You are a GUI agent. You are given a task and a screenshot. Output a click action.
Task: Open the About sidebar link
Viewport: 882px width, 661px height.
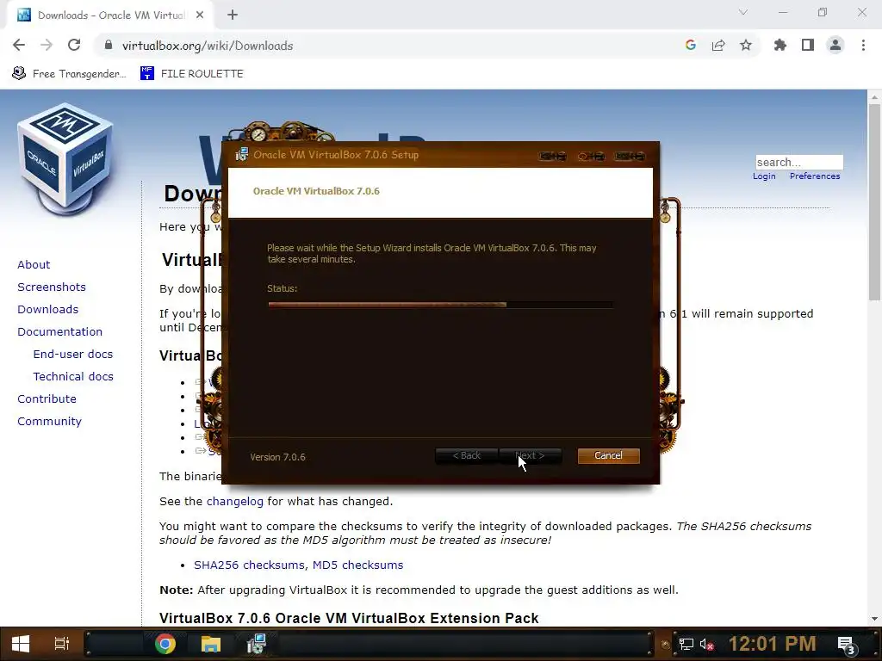(x=34, y=264)
